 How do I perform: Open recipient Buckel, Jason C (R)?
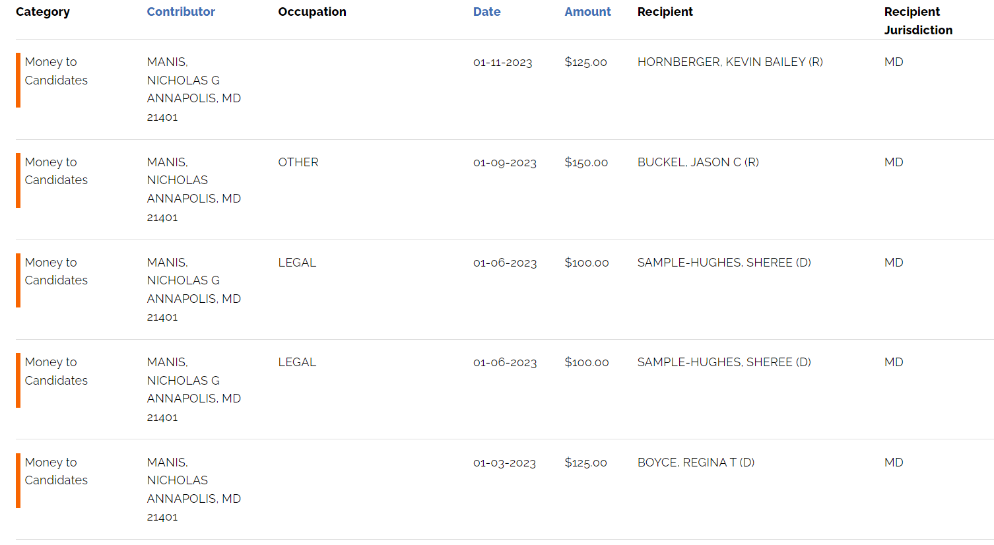pyautogui.click(x=698, y=162)
